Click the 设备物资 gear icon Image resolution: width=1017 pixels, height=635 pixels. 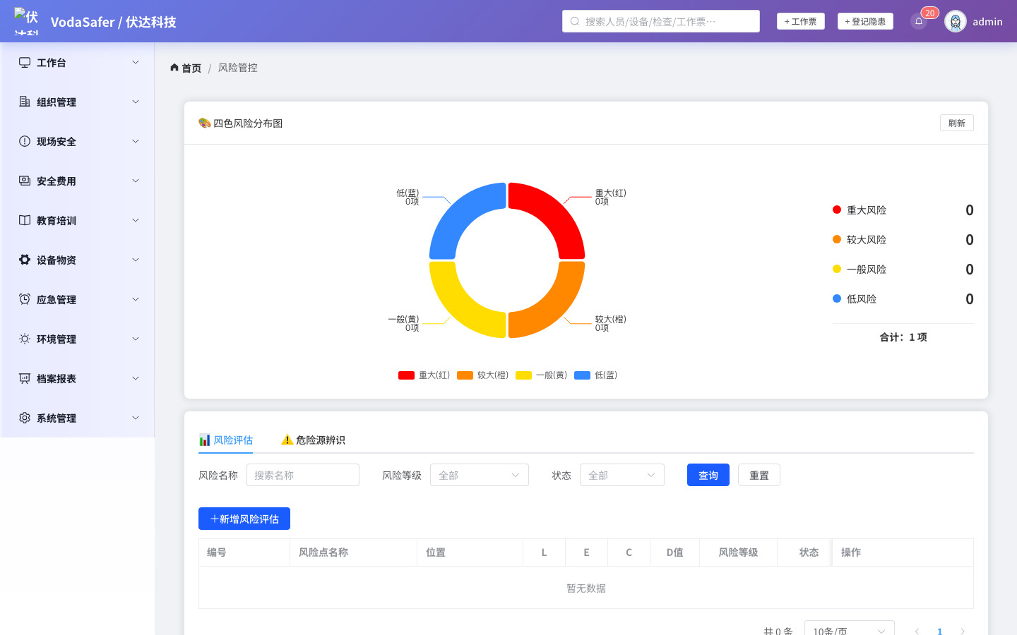(25, 260)
